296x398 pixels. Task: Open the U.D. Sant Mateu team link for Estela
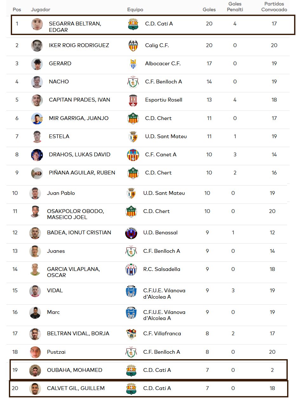166,137
